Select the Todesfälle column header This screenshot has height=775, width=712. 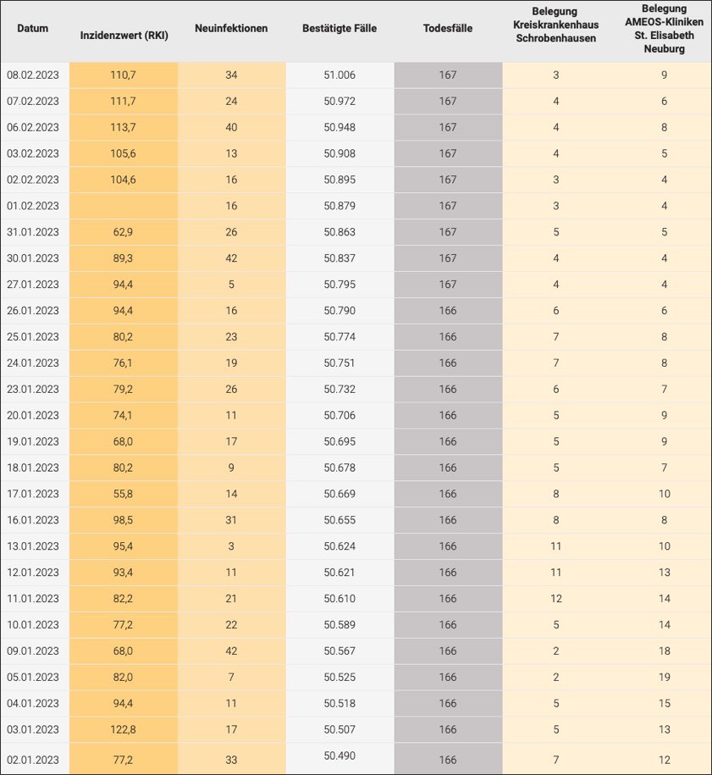448,28
